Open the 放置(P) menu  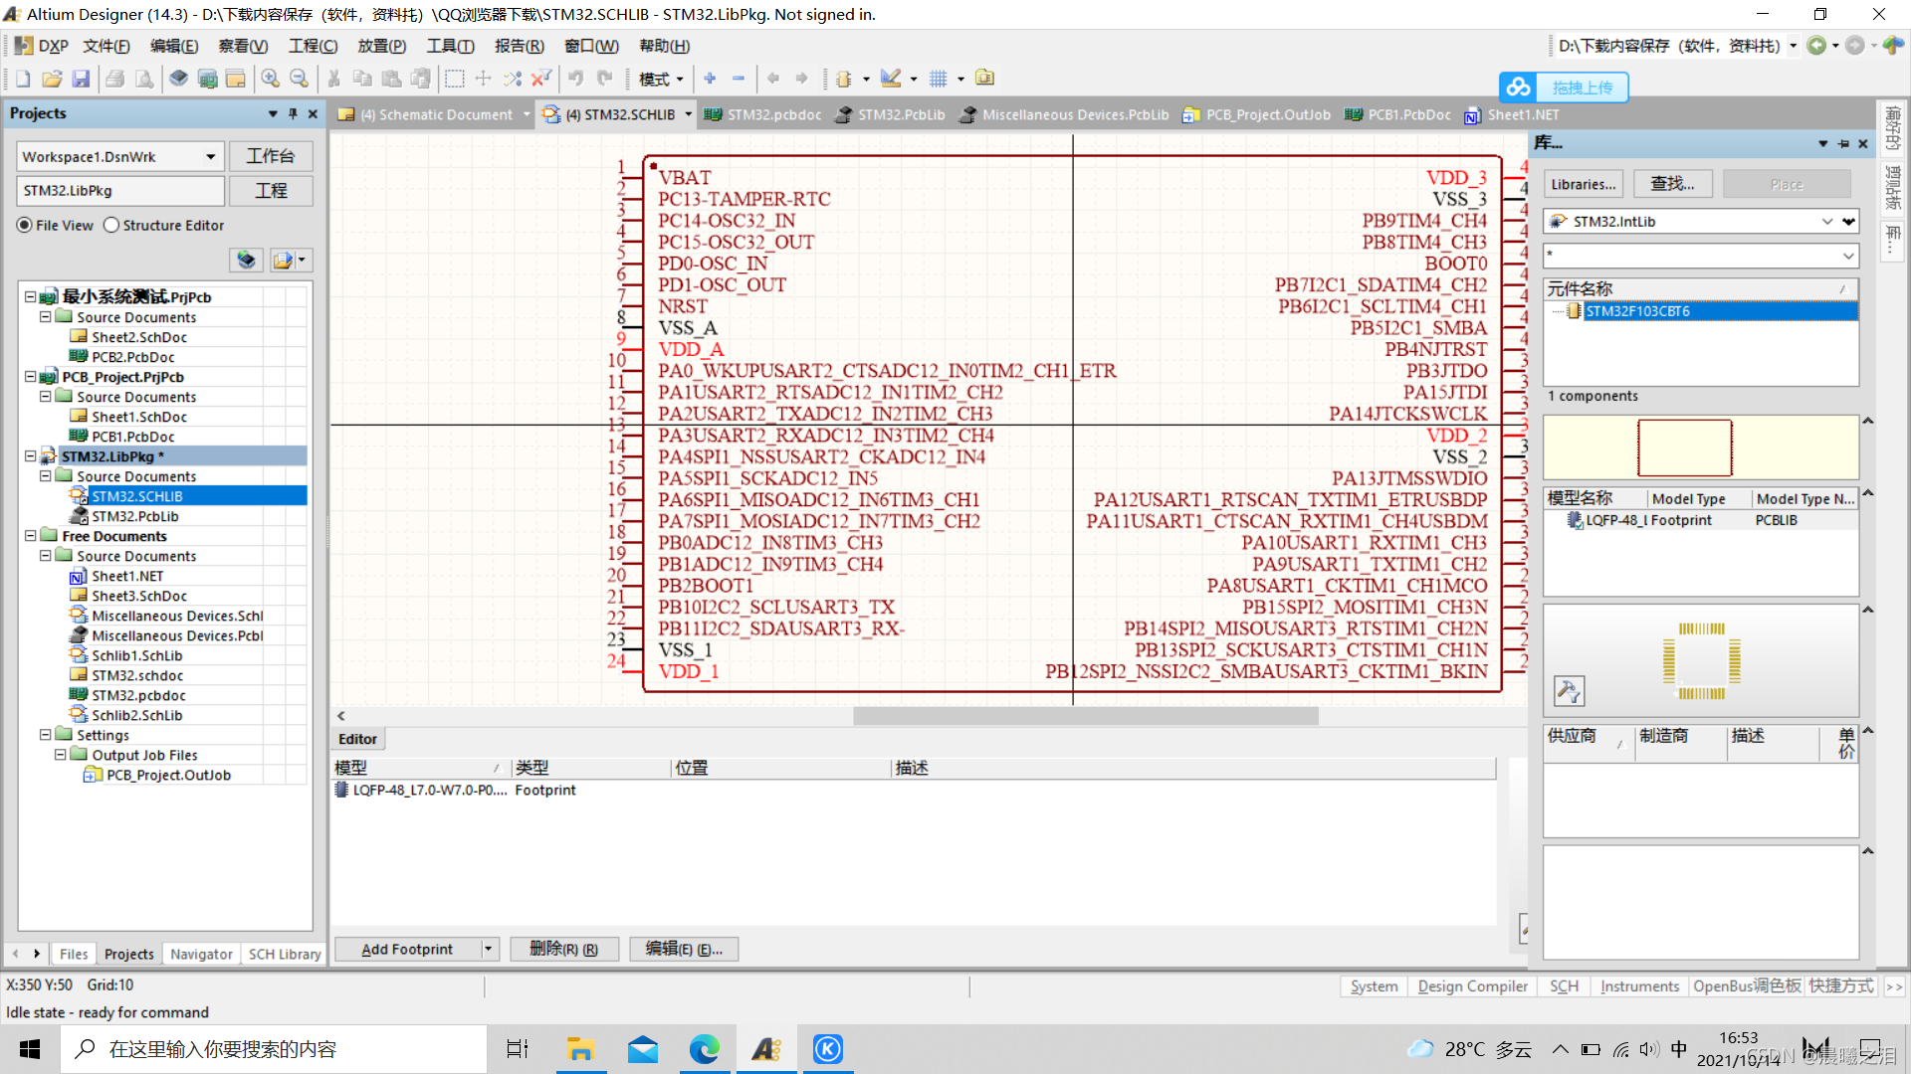coord(381,46)
